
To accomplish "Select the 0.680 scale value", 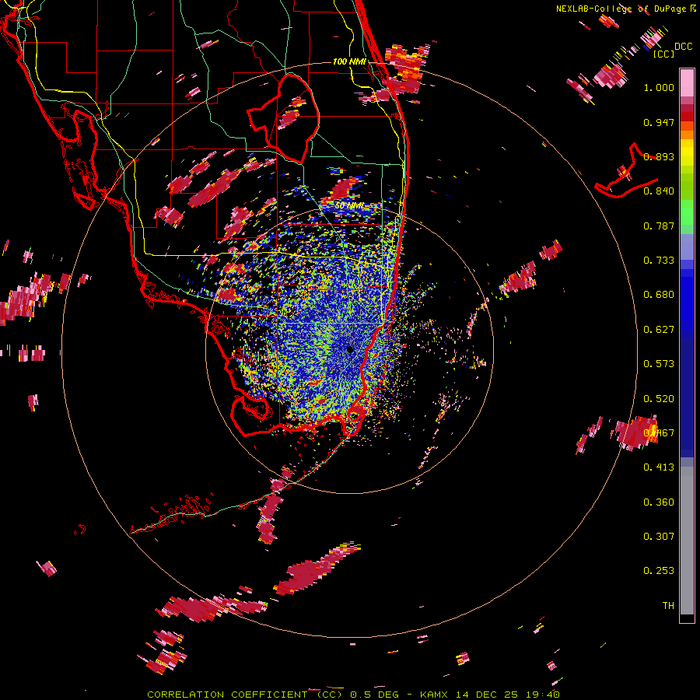I will tap(659, 295).
